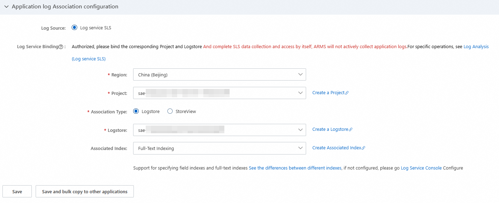
Task: Choose the Logstore association type
Action: pyautogui.click(x=136, y=111)
